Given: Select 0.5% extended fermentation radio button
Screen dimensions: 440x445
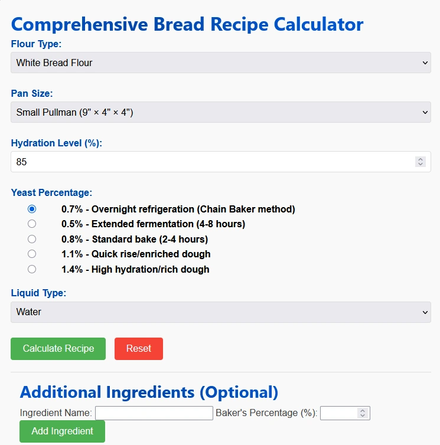Looking at the screenshot, I should pyautogui.click(x=32, y=224).
